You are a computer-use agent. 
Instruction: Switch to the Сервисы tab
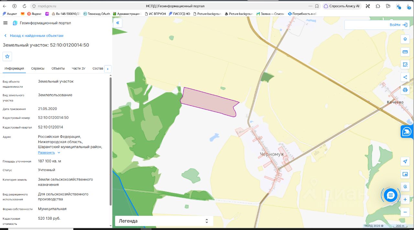38,68
